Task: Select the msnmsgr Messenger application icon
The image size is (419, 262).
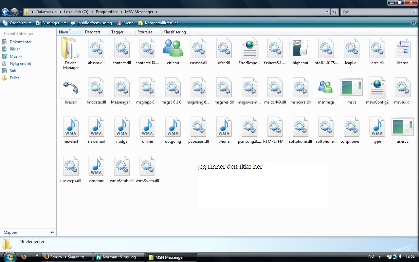Action: point(326,88)
